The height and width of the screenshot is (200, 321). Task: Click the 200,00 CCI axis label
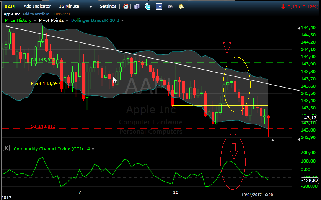click(308, 153)
